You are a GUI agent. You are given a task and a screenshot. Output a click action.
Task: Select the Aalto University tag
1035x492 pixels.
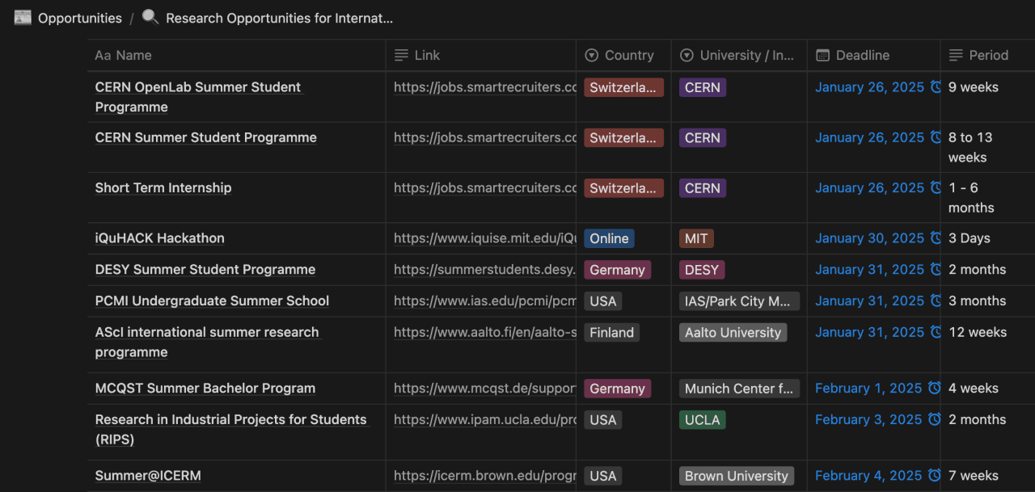pos(733,332)
